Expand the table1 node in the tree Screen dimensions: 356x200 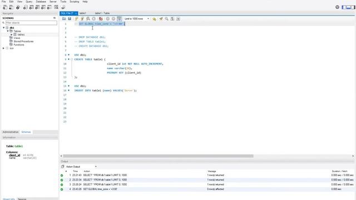click(12, 34)
